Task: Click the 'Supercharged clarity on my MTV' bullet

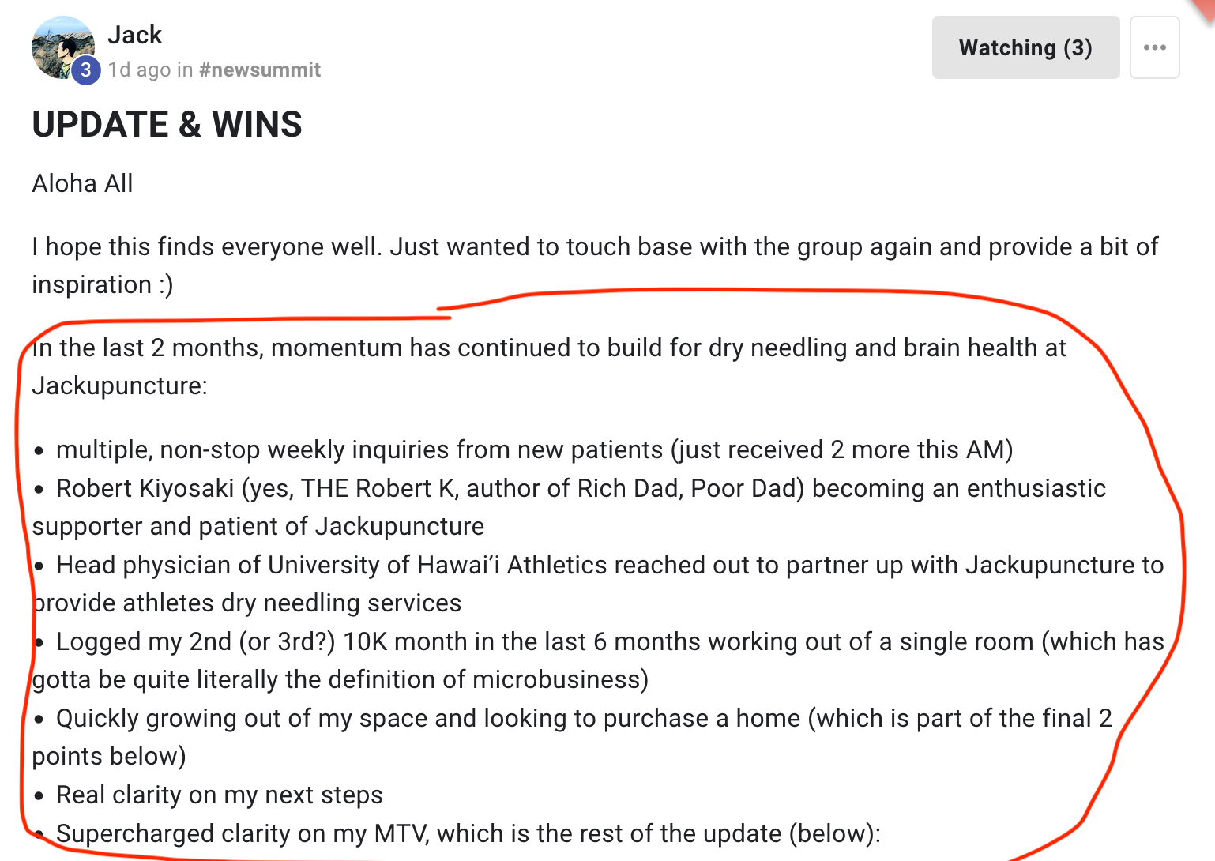Action: click(468, 833)
